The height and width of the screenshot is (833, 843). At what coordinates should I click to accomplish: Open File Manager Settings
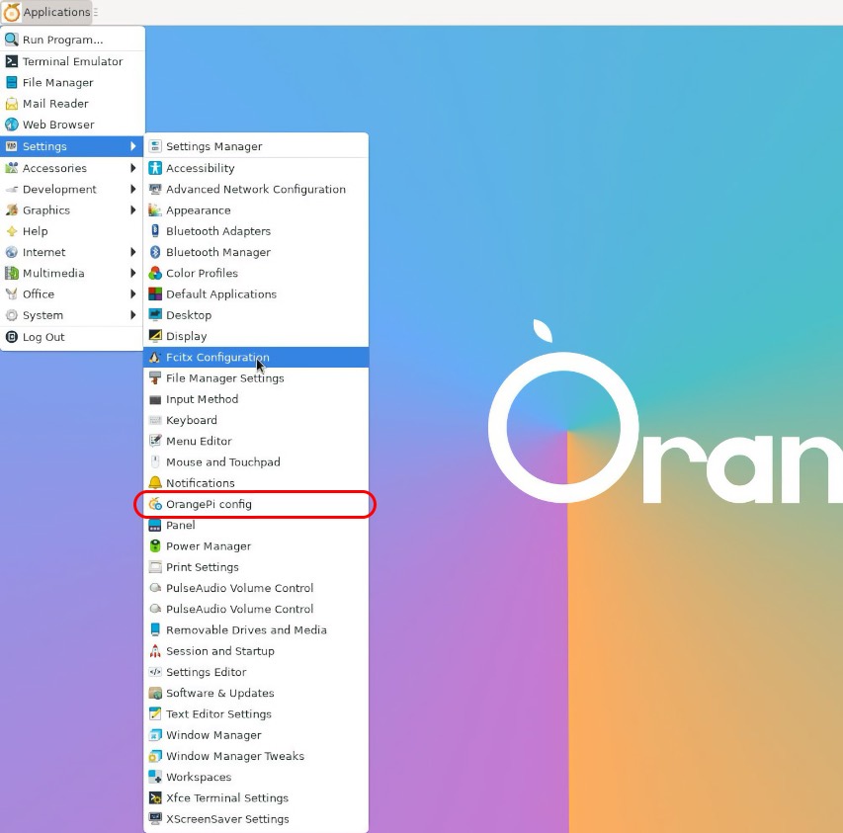coord(256,377)
